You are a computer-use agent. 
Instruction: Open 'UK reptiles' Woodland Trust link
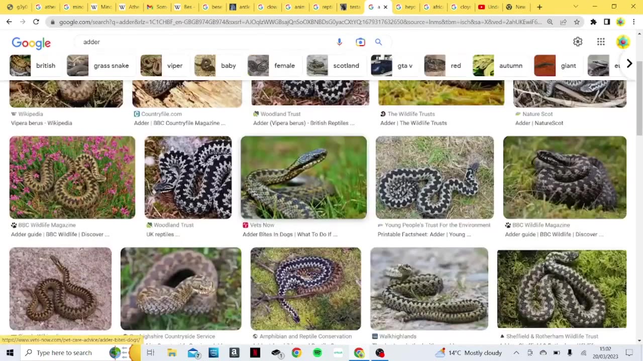pos(163,234)
